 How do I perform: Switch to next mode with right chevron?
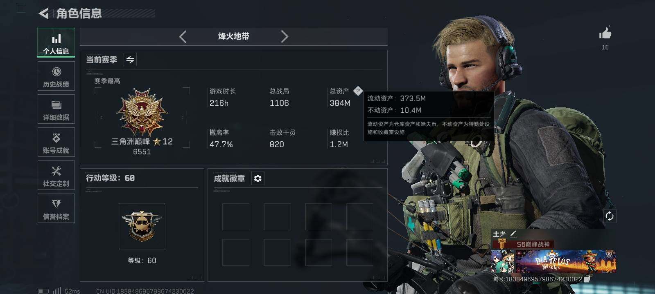[285, 37]
